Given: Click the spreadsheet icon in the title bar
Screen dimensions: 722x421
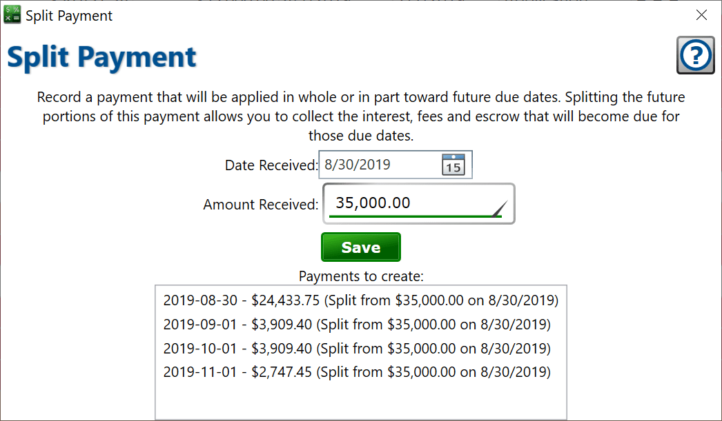Looking at the screenshot, I should click(12, 14).
